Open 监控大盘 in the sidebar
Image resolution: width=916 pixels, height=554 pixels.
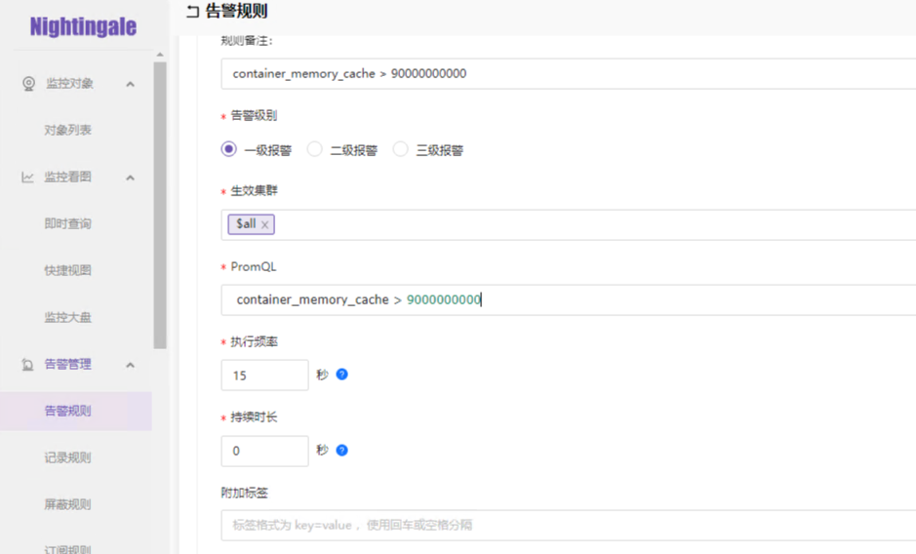click(x=67, y=317)
